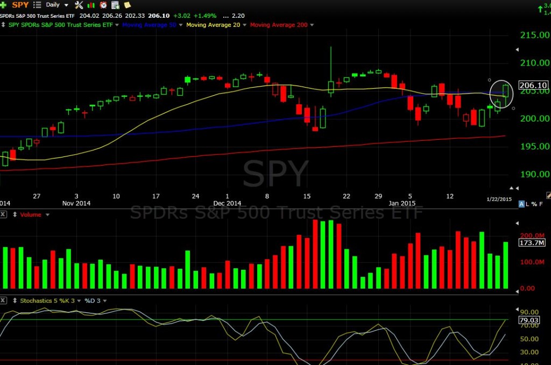Expand the Volume indicator dropdown arrow

coord(47,215)
